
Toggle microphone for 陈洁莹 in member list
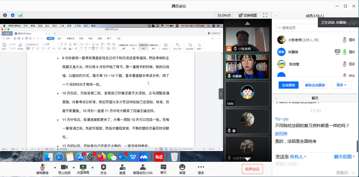[344, 64]
